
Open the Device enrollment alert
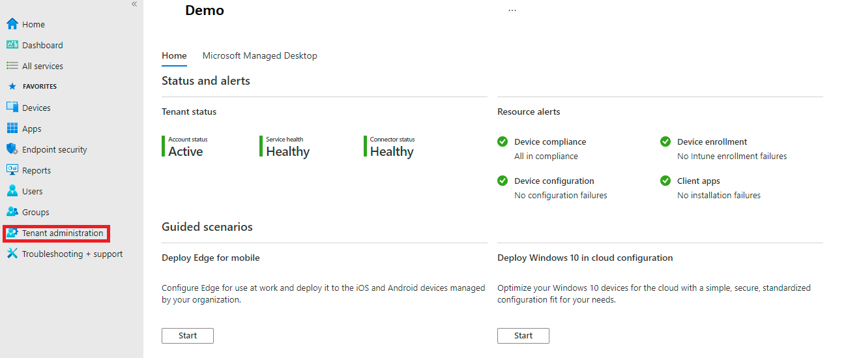tap(712, 142)
